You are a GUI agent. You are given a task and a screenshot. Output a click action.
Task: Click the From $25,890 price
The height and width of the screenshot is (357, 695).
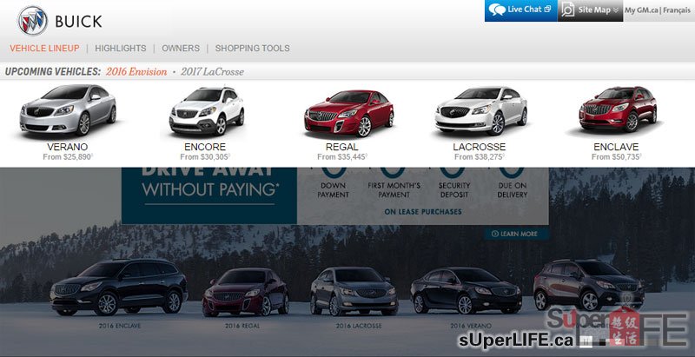[68, 157]
